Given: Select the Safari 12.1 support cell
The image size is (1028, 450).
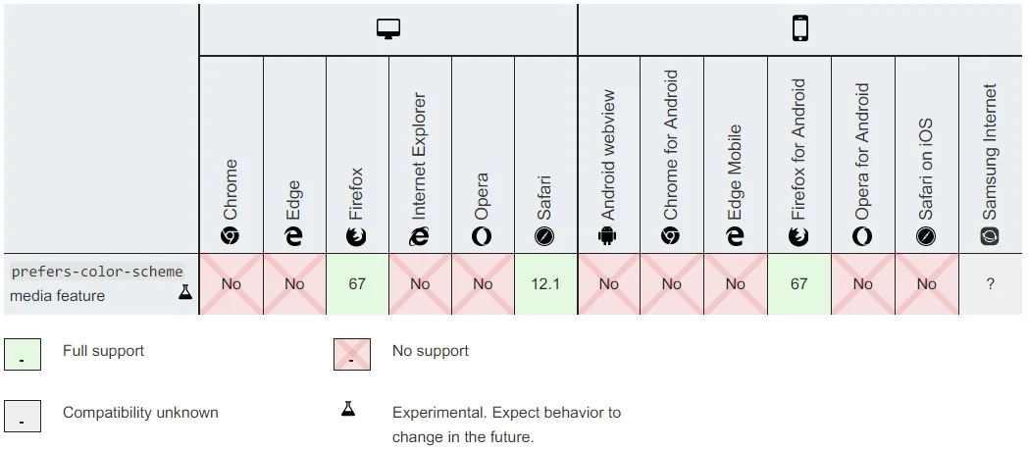Looking at the screenshot, I should click(x=545, y=284).
